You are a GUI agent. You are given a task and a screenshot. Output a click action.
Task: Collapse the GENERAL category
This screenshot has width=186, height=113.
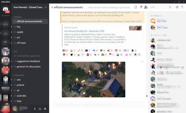click(x=17, y=17)
